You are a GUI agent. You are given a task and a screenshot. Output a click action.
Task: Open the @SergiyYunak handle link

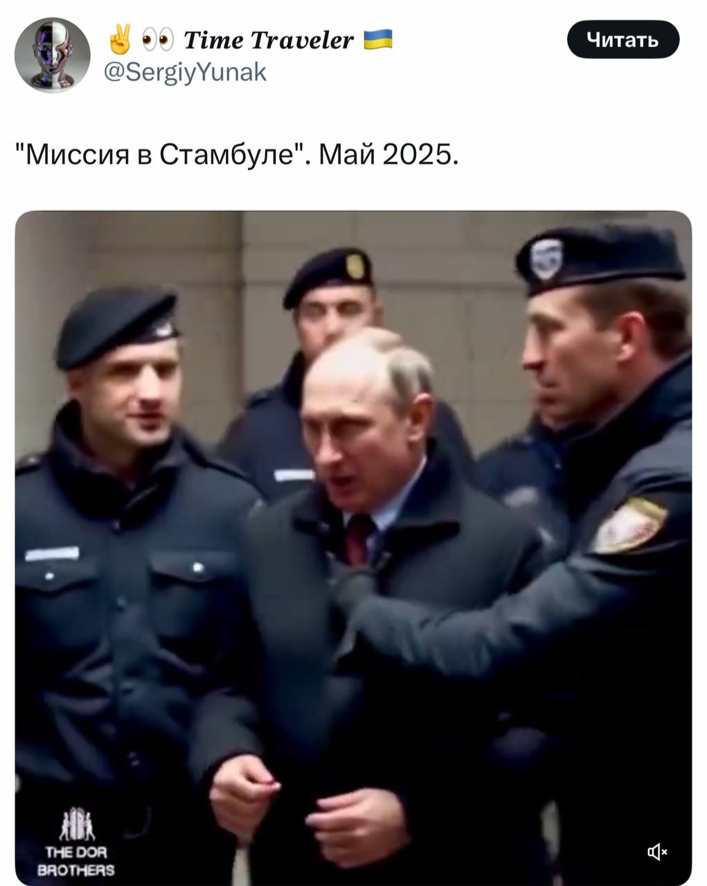tap(186, 71)
